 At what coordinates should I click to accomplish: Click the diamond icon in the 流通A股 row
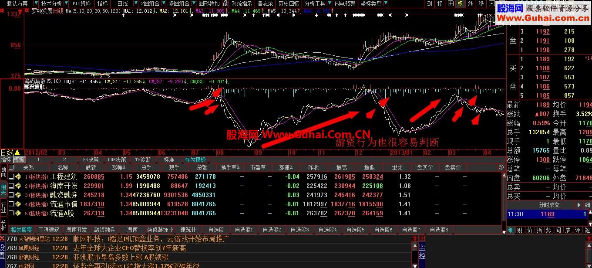click(x=18, y=213)
